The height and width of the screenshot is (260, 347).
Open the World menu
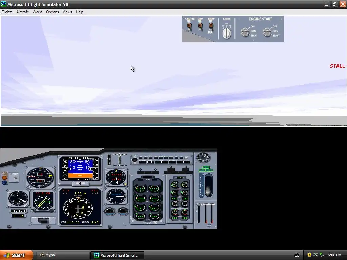37,12
